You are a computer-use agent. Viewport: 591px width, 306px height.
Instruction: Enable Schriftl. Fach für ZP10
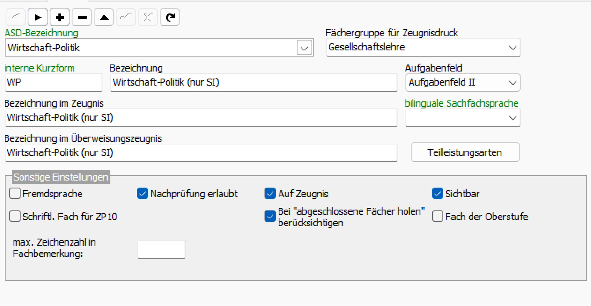pos(15,216)
